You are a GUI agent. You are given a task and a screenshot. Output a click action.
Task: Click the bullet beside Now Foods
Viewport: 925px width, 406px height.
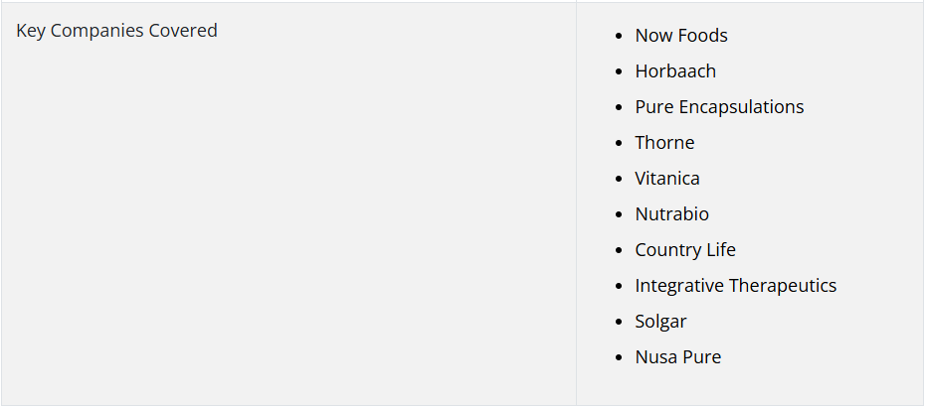pos(619,37)
